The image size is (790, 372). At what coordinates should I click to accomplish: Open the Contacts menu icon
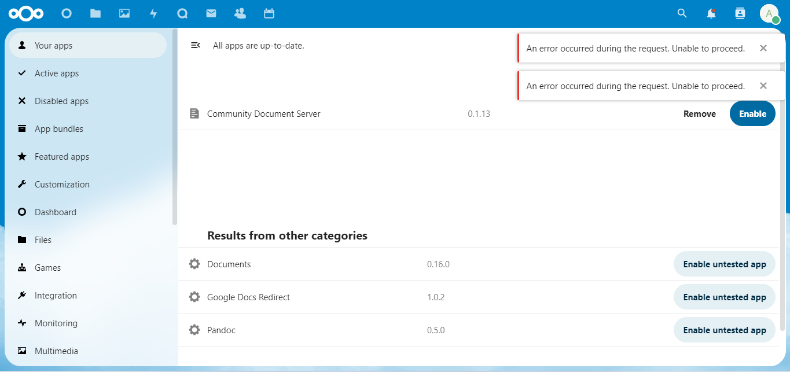coord(740,13)
